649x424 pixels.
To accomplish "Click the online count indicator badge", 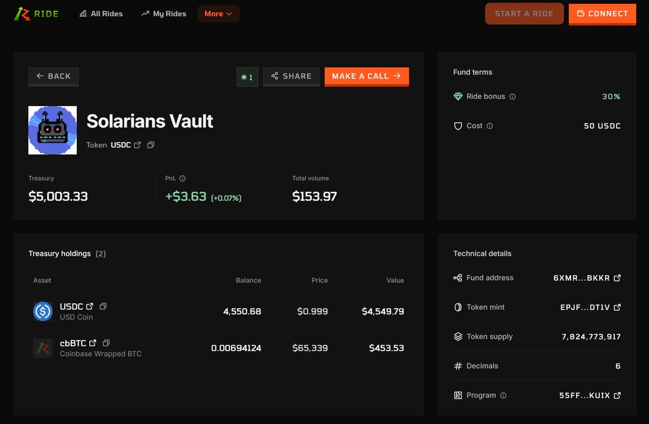I will [x=247, y=77].
